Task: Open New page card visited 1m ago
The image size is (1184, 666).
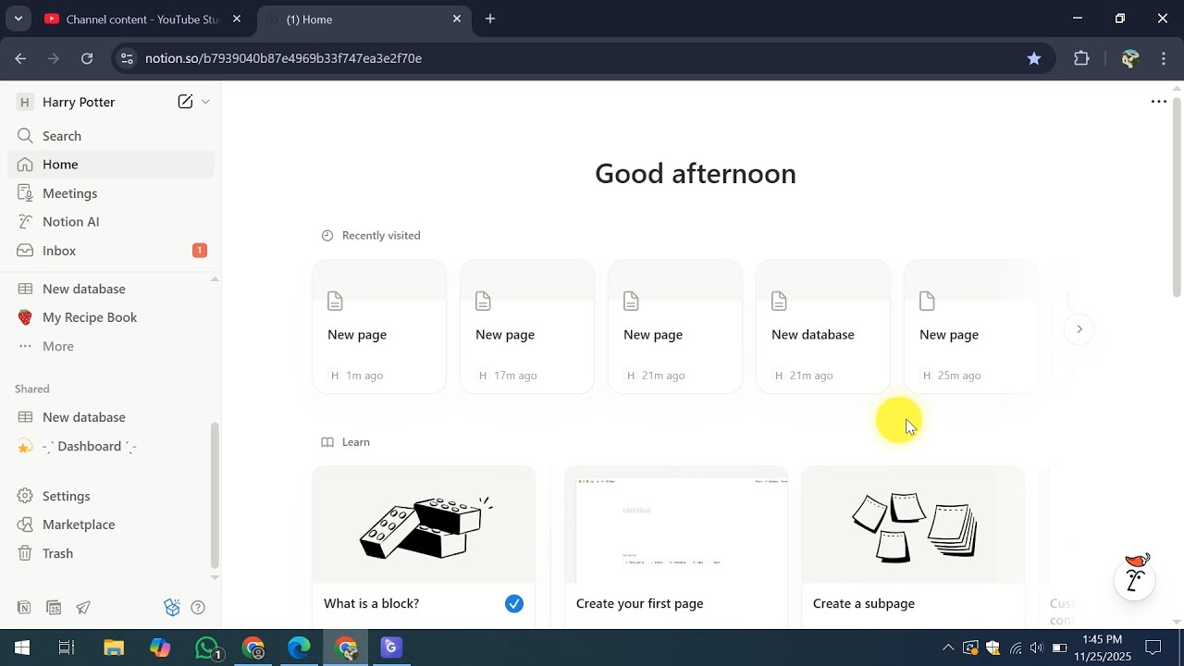Action: tap(379, 327)
